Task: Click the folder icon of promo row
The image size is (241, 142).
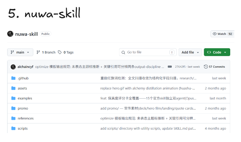Action: click(x=13, y=108)
